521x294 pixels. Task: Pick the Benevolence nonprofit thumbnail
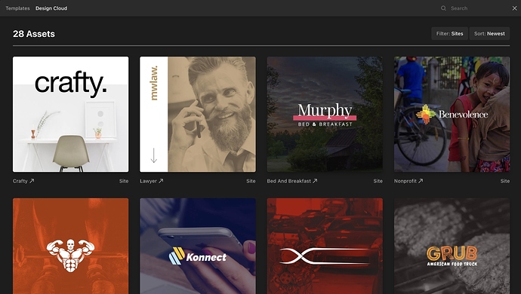(x=452, y=114)
